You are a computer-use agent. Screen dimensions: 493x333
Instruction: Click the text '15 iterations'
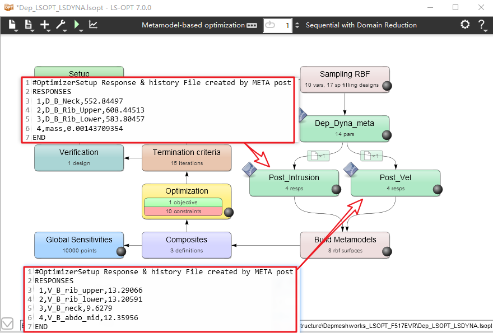(187, 163)
